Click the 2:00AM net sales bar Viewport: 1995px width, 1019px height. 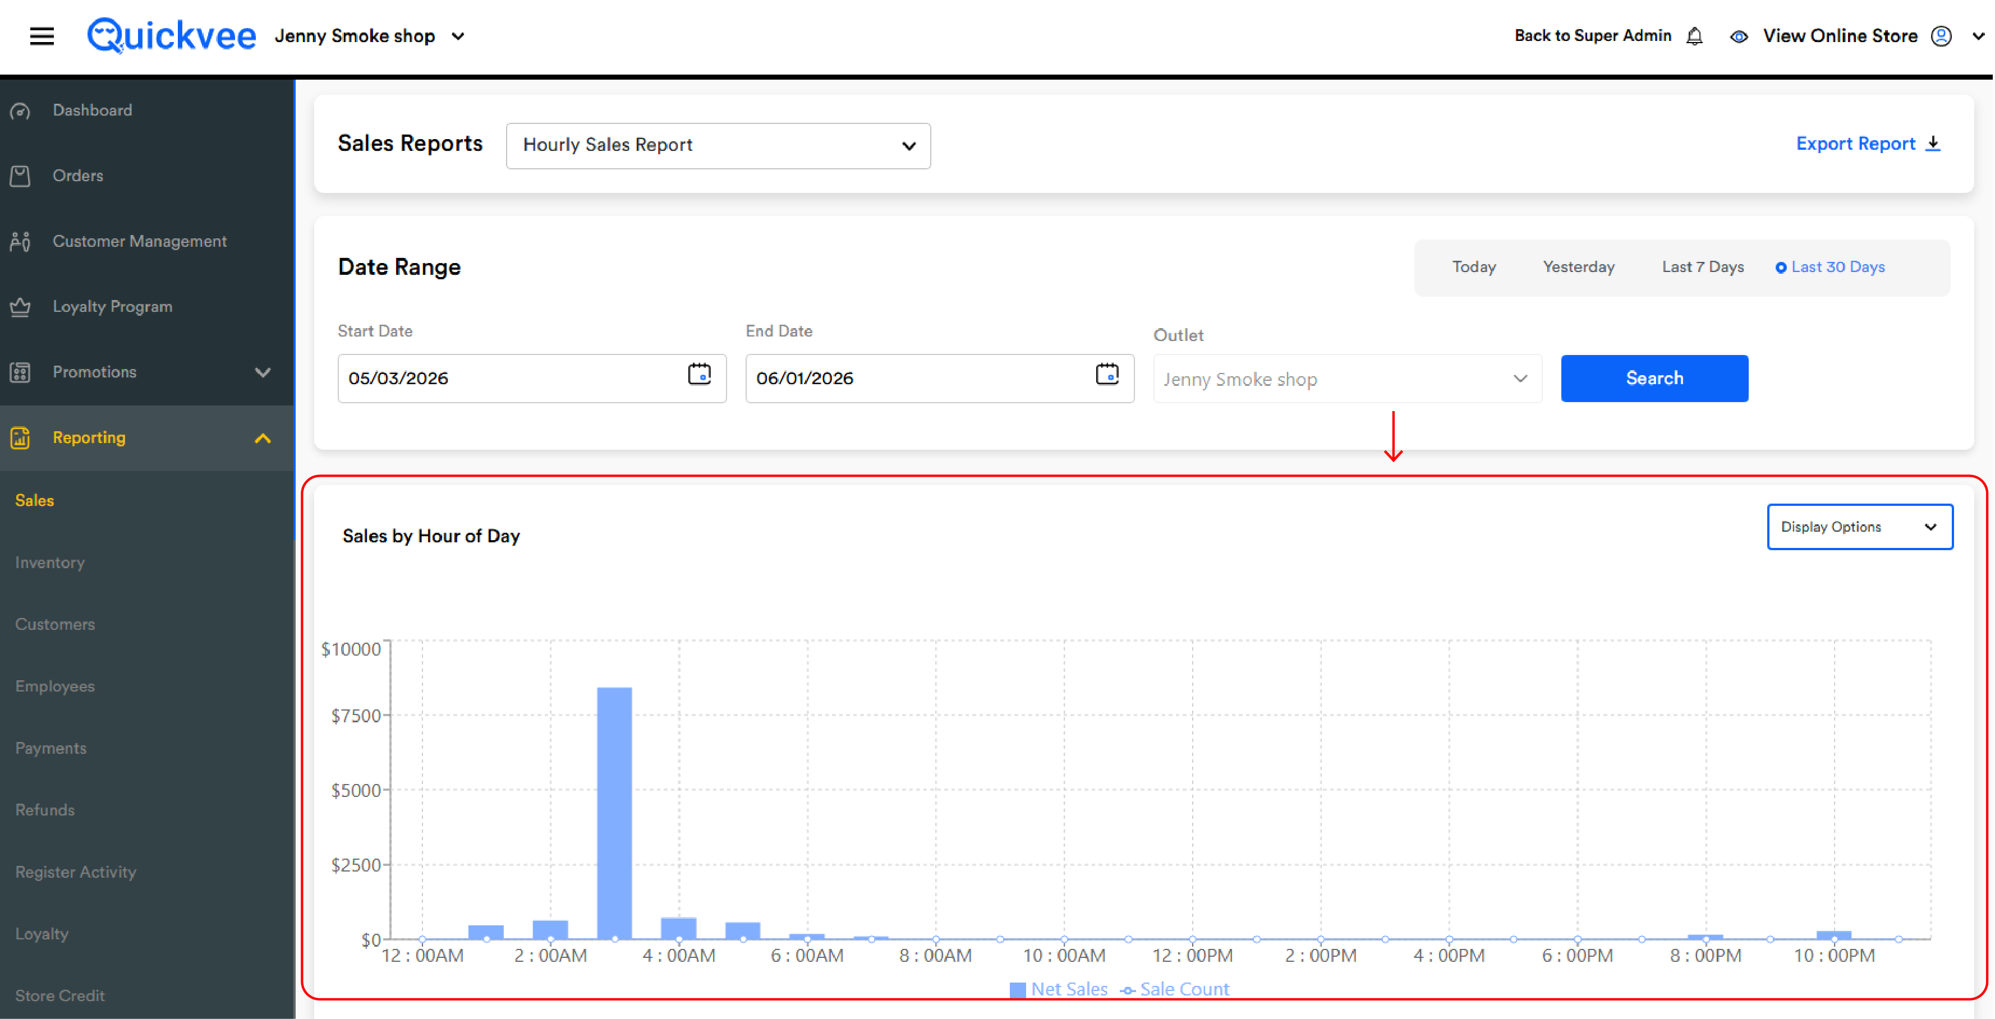click(550, 929)
